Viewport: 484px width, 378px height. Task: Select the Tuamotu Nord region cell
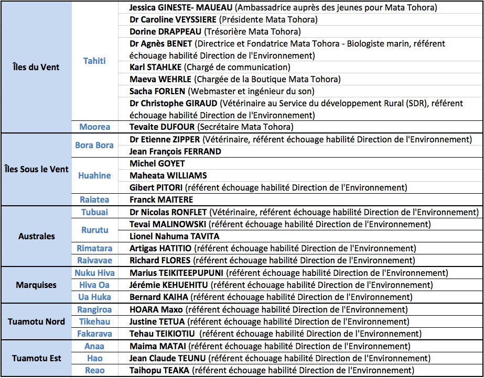[36, 321]
